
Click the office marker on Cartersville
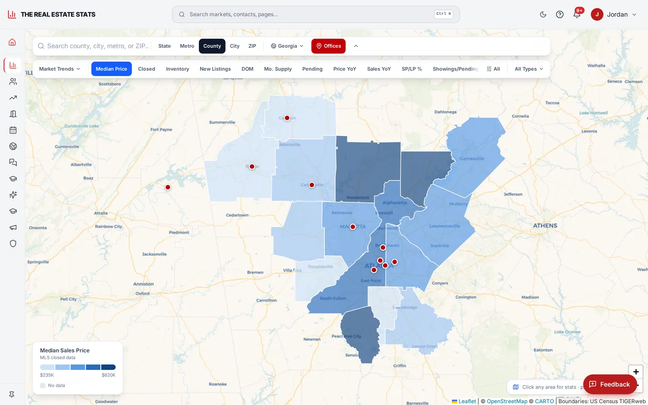(x=312, y=185)
